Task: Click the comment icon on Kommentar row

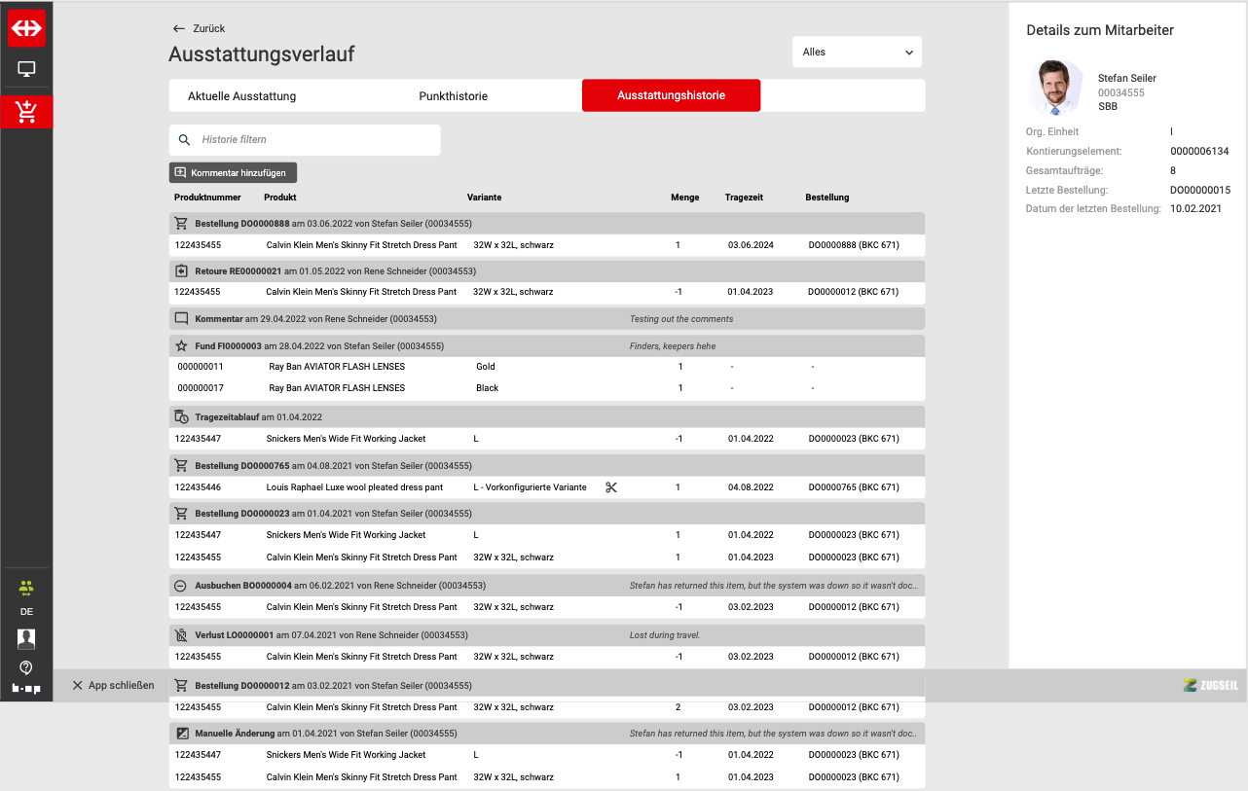Action: (181, 318)
